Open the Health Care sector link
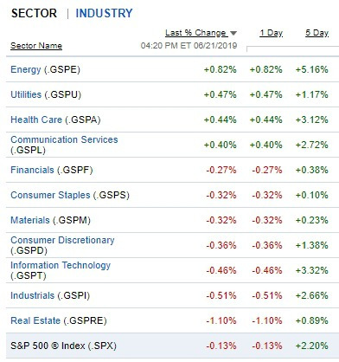 (36, 120)
